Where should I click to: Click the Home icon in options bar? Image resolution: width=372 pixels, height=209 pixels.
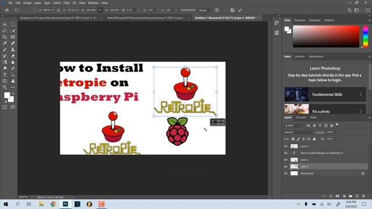(7, 10)
